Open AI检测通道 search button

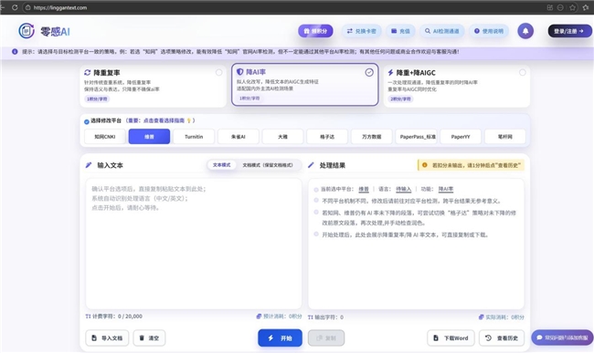click(441, 31)
